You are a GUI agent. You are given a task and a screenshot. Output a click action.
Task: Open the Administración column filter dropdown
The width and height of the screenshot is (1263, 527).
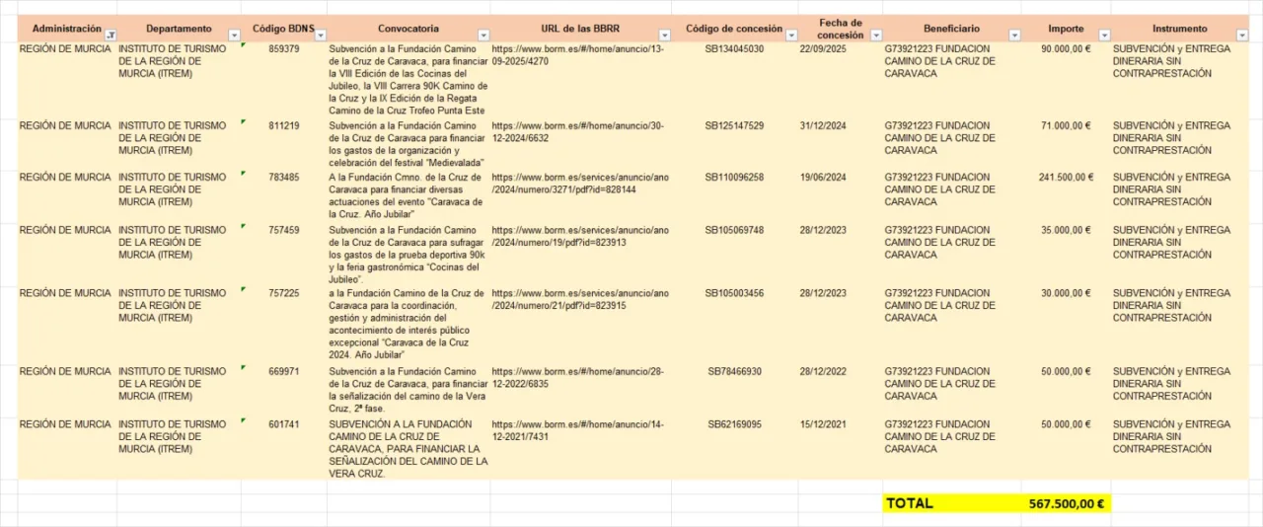[x=110, y=36]
